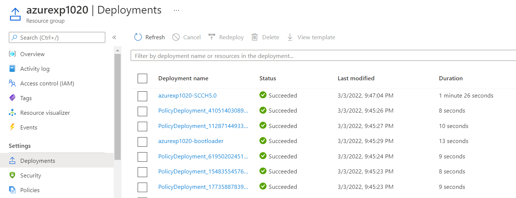Check the azurexp1020-SCCH5.0 row checkbox
The width and height of the screenshot is (516, 198).
pos(142,96)
